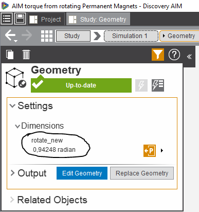Select the Study: Geometry tab
The height and width of the screenshot is (212, 199).
click(x=98, y=19)
